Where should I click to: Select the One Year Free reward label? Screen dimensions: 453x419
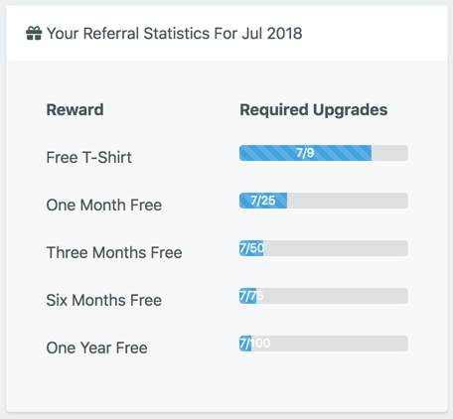pos(96,348)
